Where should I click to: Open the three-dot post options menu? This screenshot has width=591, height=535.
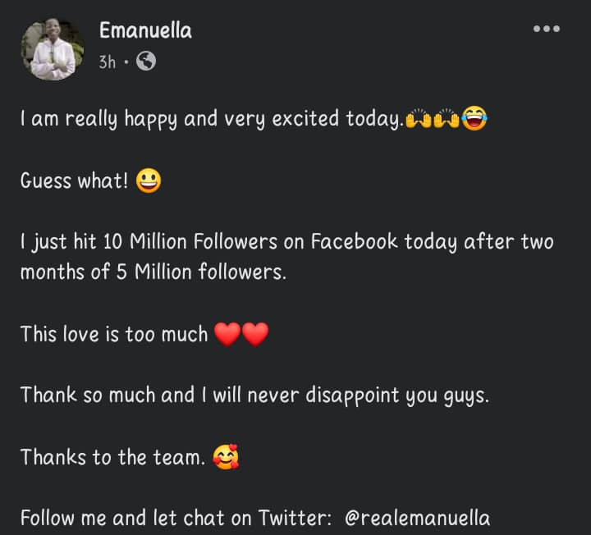point(546,30)
